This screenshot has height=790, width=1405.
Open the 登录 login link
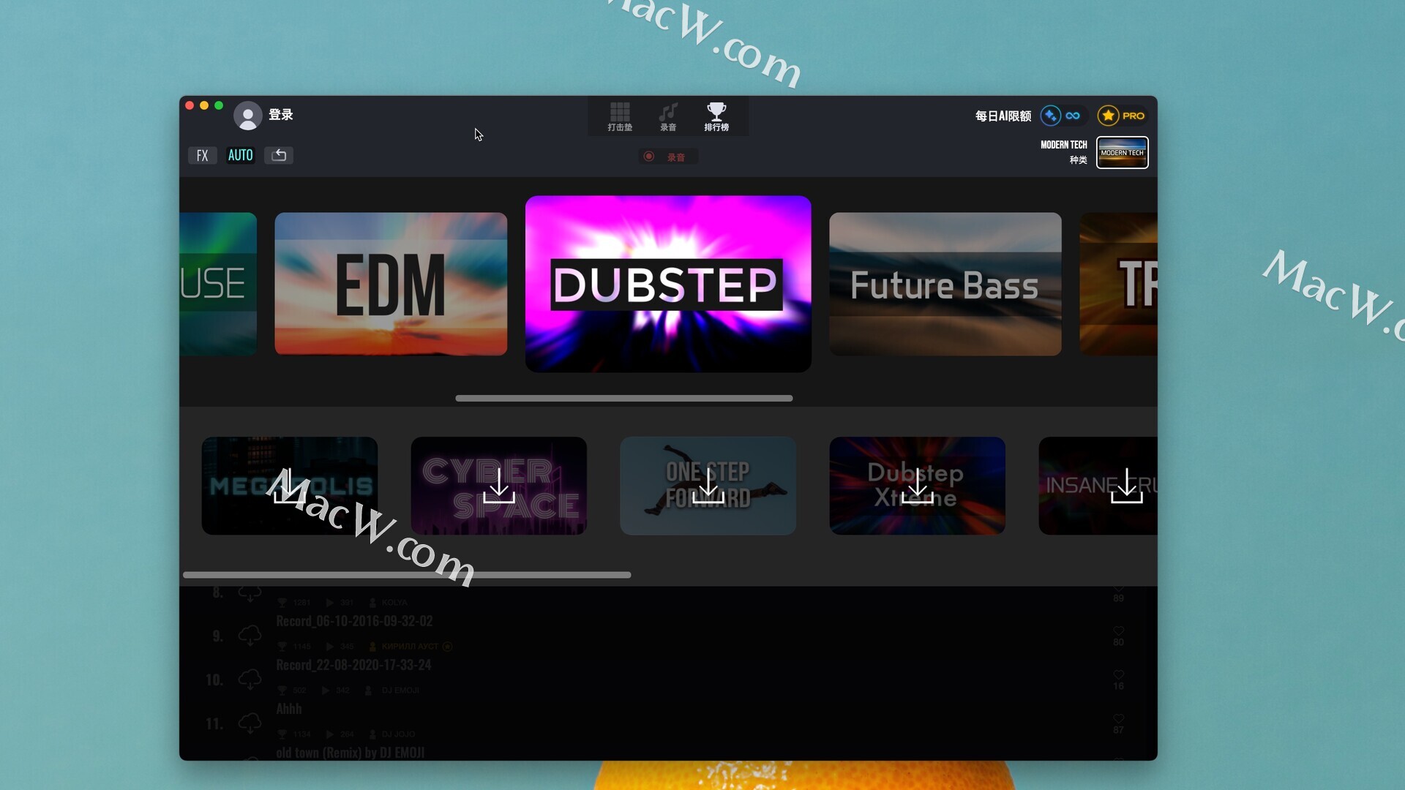click(281, 115)
